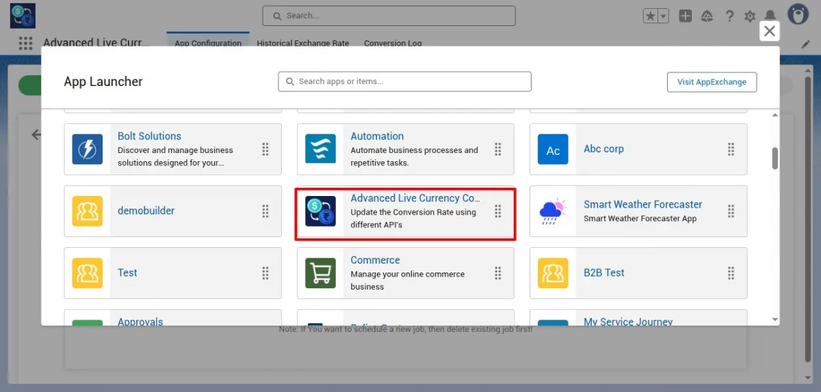
Task: Click the demobuilder app icon
Action: point(88,211)
